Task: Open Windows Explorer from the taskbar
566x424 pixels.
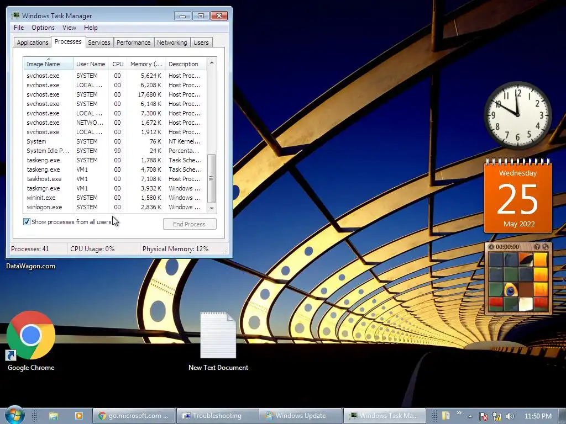Action: (x=54, y=416)
